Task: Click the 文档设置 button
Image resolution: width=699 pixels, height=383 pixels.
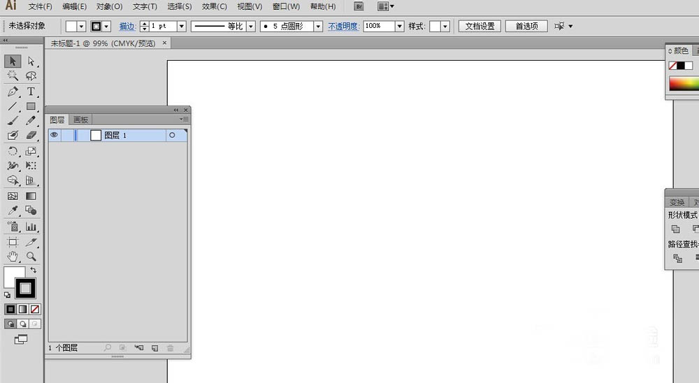Action: (x=480, y=26)
